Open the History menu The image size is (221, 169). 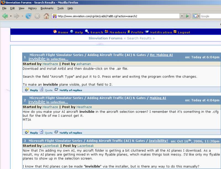(x=32, y=8)
